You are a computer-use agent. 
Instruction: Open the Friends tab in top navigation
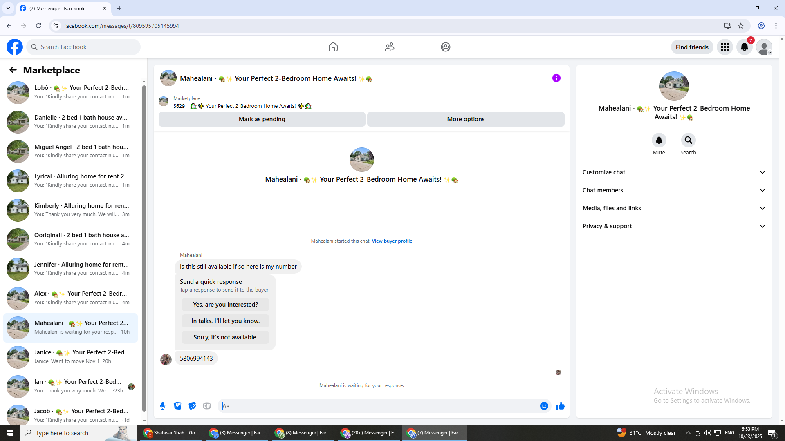click(389, 47)
